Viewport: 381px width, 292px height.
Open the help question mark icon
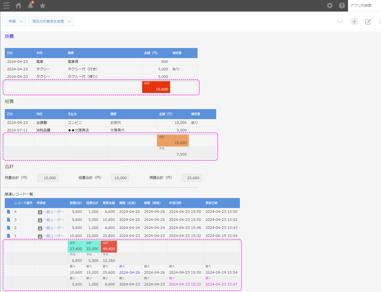[x=342, y=6]
